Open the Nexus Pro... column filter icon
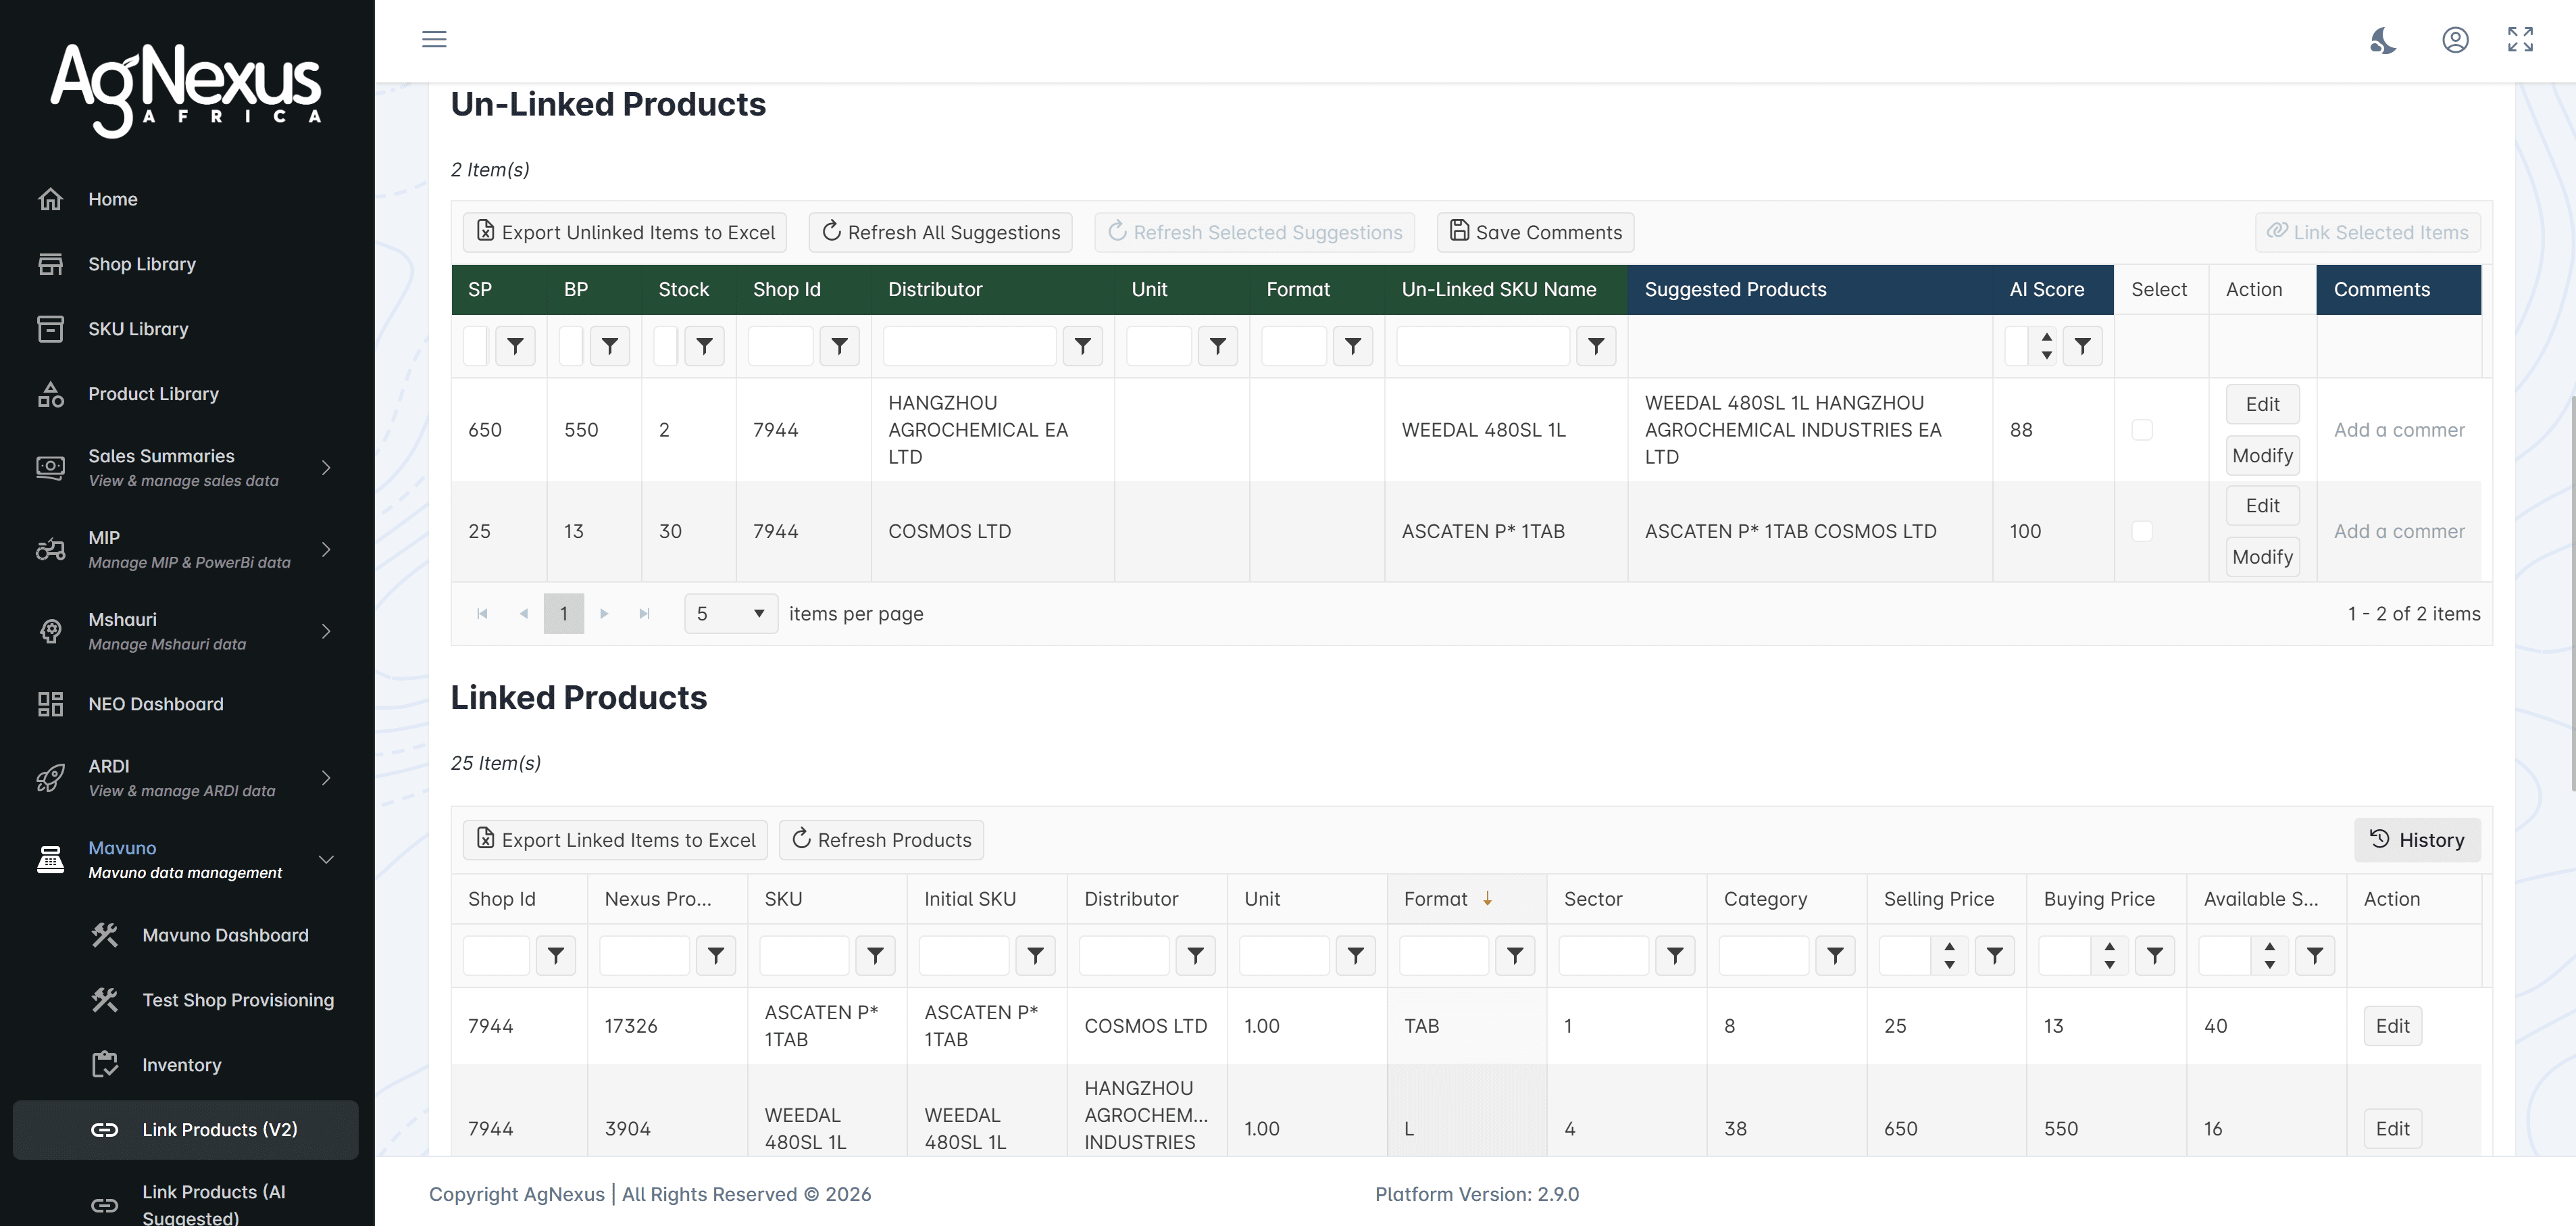2576x1226 pixels. [x=716, y=956]
